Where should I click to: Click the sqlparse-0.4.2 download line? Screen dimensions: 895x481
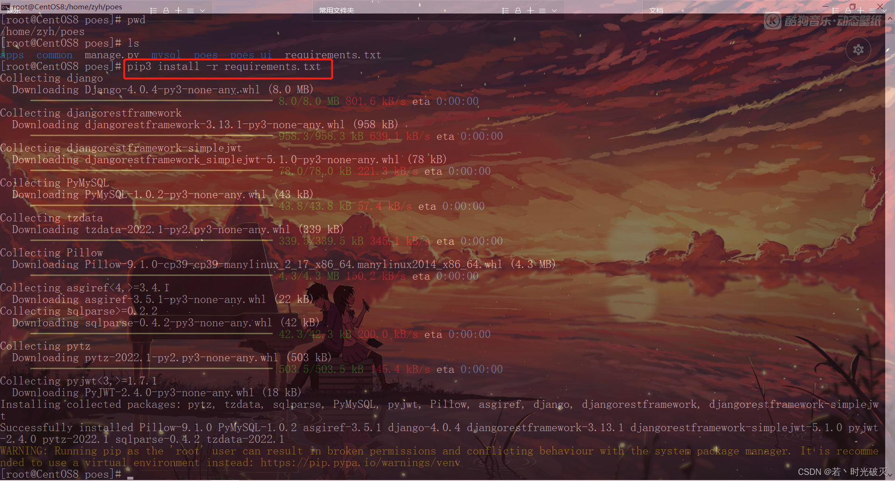[x=166, y=323]
